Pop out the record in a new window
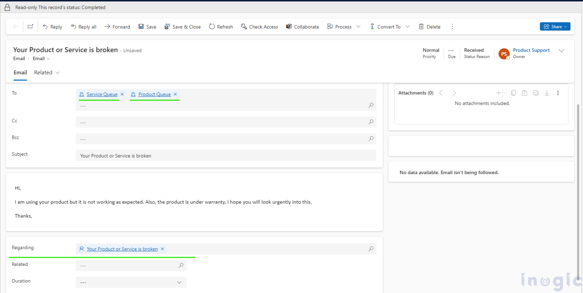583x293 pixels. pos(30,27)
